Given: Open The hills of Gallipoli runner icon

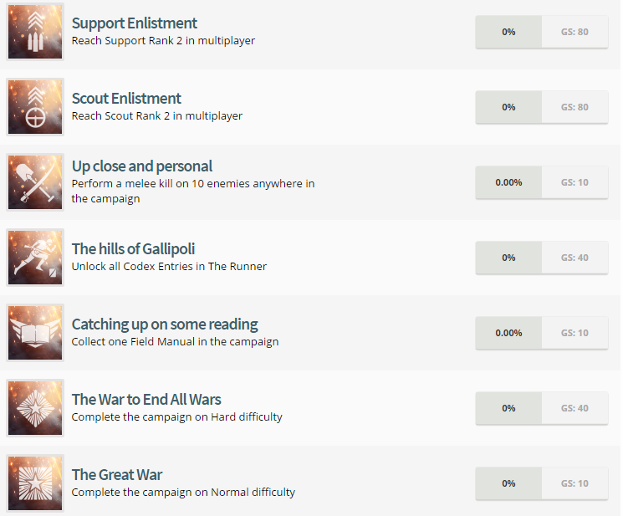Looking at the screenshot, I should (35, 258).
